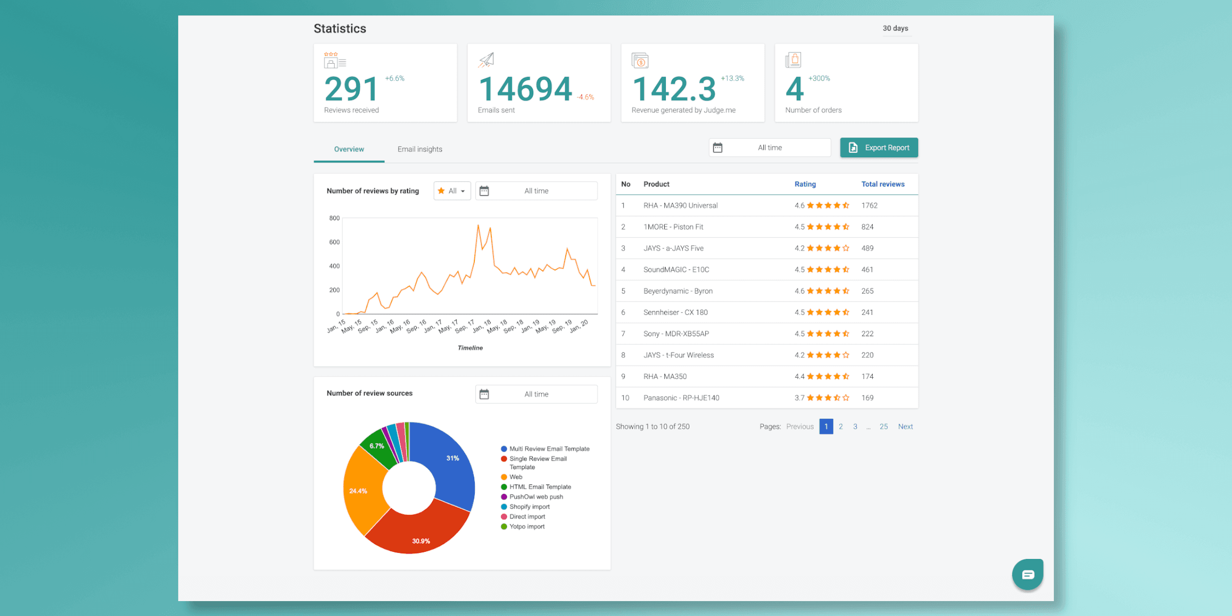The width and height of the screenshot is (1232, 616).
Task: Click the Export Report button
Action: [879, 148]
